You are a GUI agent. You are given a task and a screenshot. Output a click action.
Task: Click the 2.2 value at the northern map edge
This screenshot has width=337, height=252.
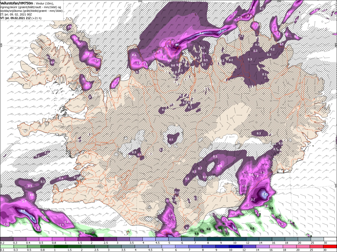[x=249, y=16]
